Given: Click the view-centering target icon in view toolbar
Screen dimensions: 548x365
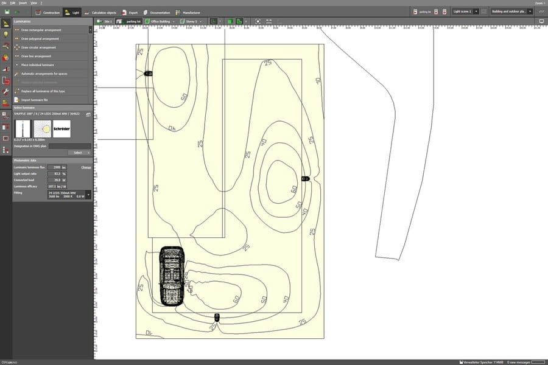Looking at the screenshot, I should (258, 21).
